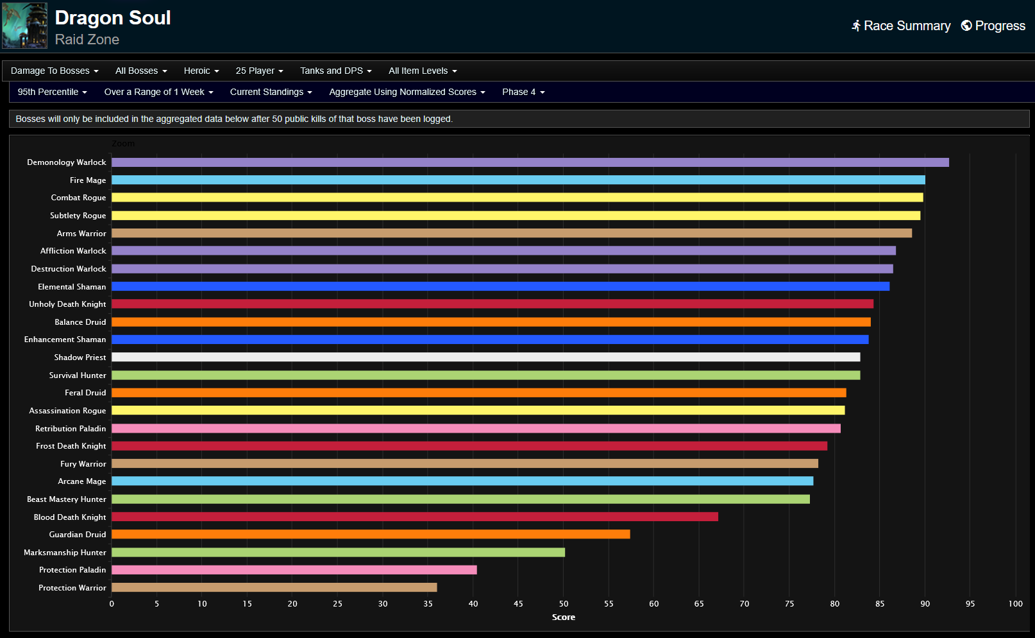Change the Heroic difficulty dropdown
The image size is (1035, 638).
pyautogui.click(x=201, y=71)
